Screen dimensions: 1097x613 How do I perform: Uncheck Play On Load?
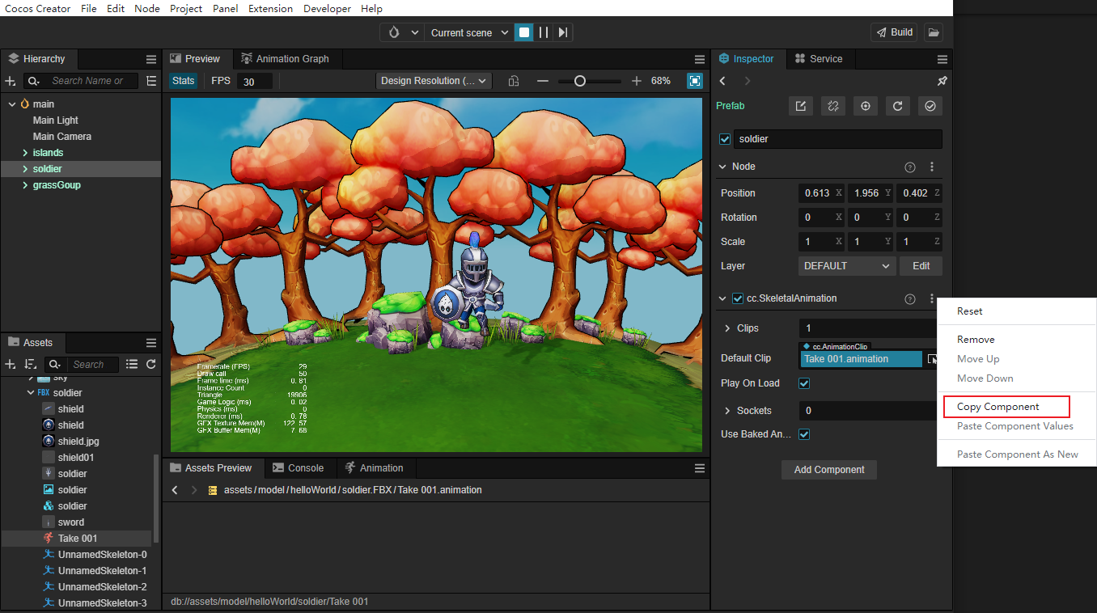pos(804,383)
